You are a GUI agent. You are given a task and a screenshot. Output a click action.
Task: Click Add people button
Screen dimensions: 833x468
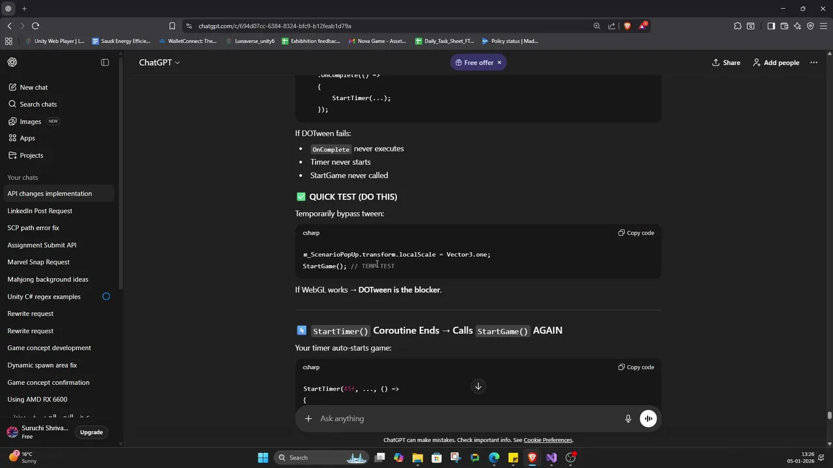point(776,62)
